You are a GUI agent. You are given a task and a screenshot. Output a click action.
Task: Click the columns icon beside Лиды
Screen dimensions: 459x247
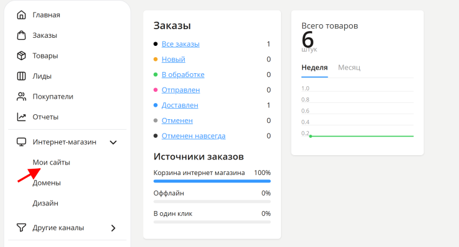click(x=21, y=76)
